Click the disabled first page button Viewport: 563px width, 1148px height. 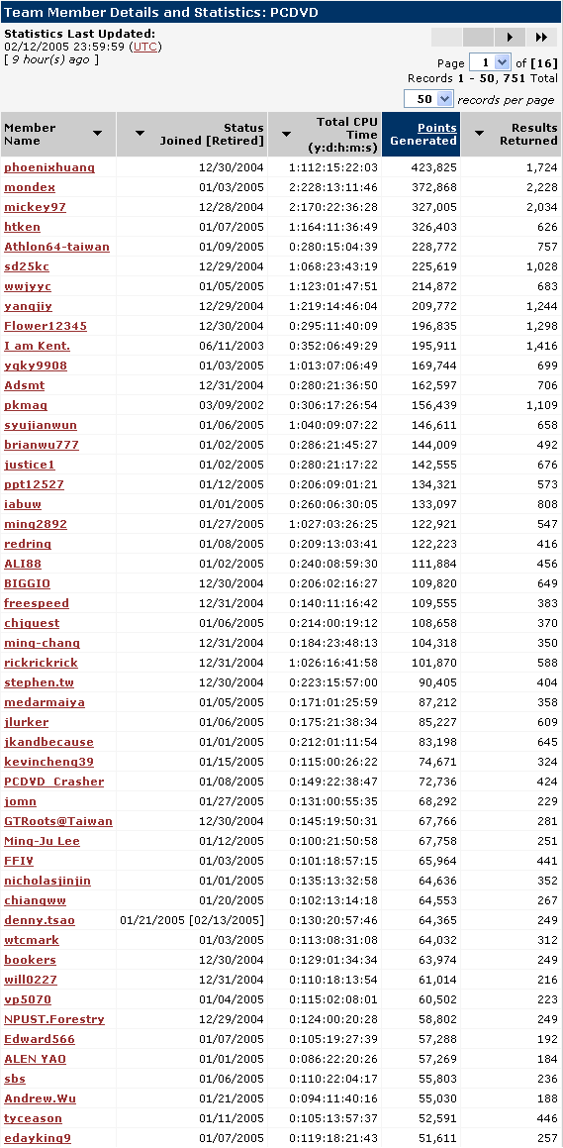tap(447, 38)
